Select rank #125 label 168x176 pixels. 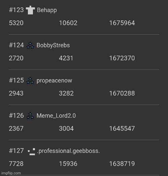16,80
